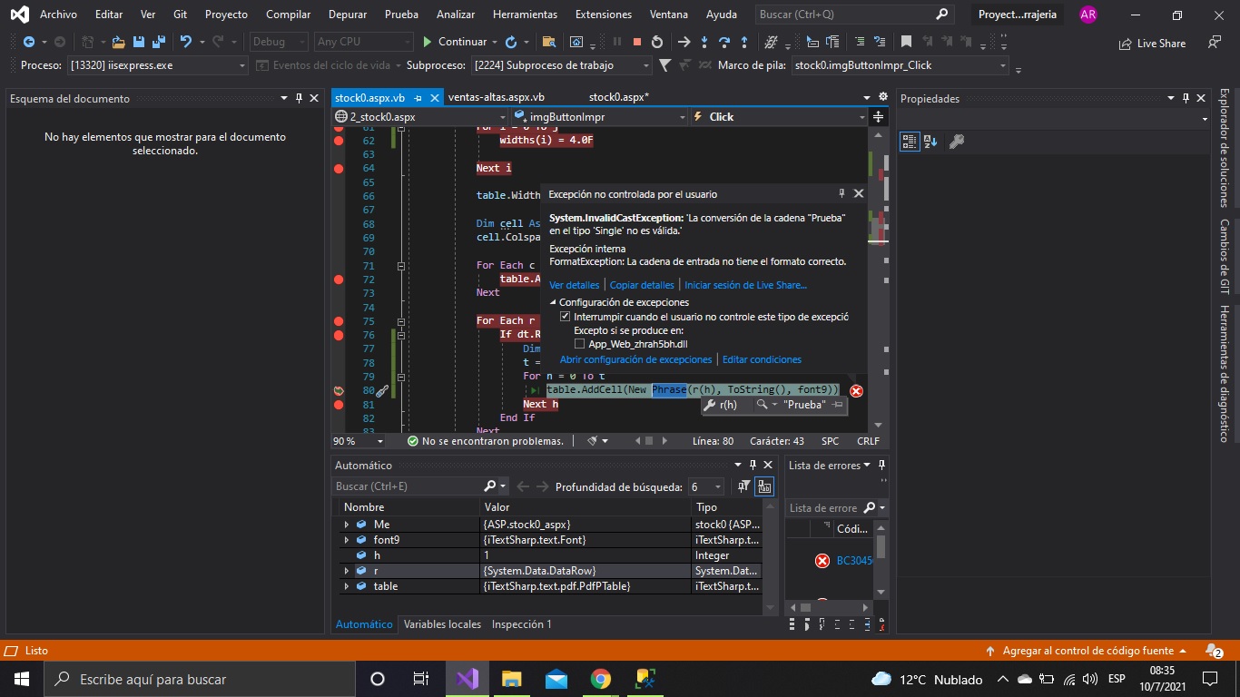The height and width of the screenshot is (697, 1240).
Task: Switch to Inspección 1 tab
Action: [x=521, y=624]
